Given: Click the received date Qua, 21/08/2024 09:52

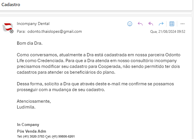Looking at the screenshot, I should pos(168,32).
